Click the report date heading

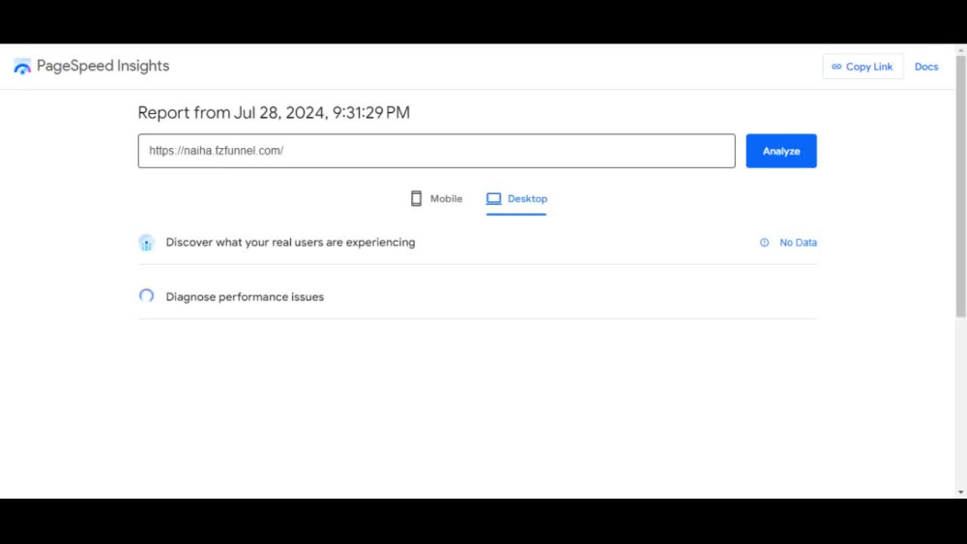coord(274,113)
